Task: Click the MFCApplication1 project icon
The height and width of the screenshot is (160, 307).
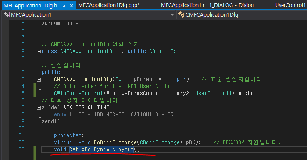Action: [7, 14]
